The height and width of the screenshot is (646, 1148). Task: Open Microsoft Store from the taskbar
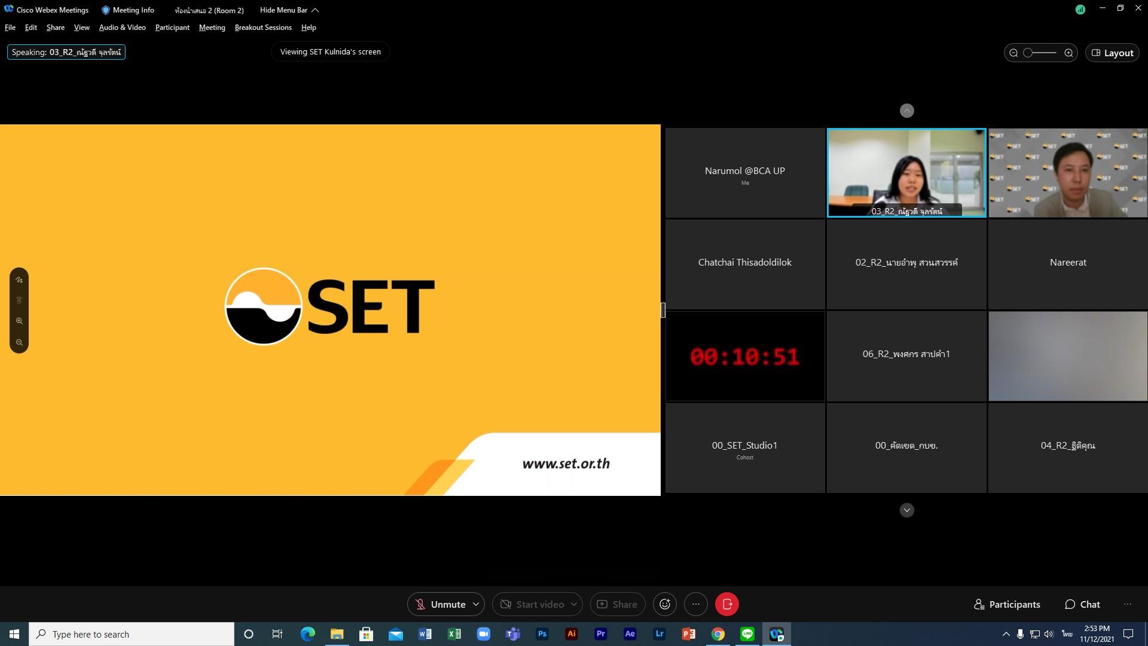coord(366,634)
